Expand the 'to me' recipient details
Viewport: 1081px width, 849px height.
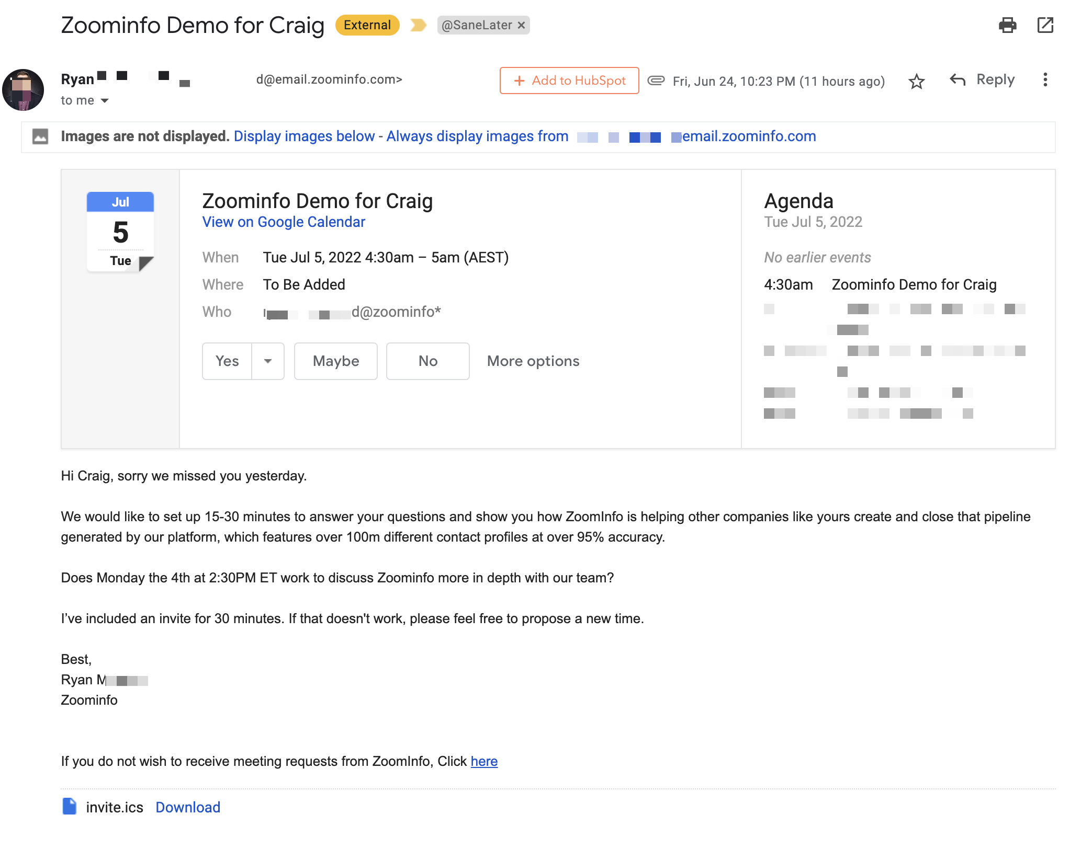click(x=105, y=100)
